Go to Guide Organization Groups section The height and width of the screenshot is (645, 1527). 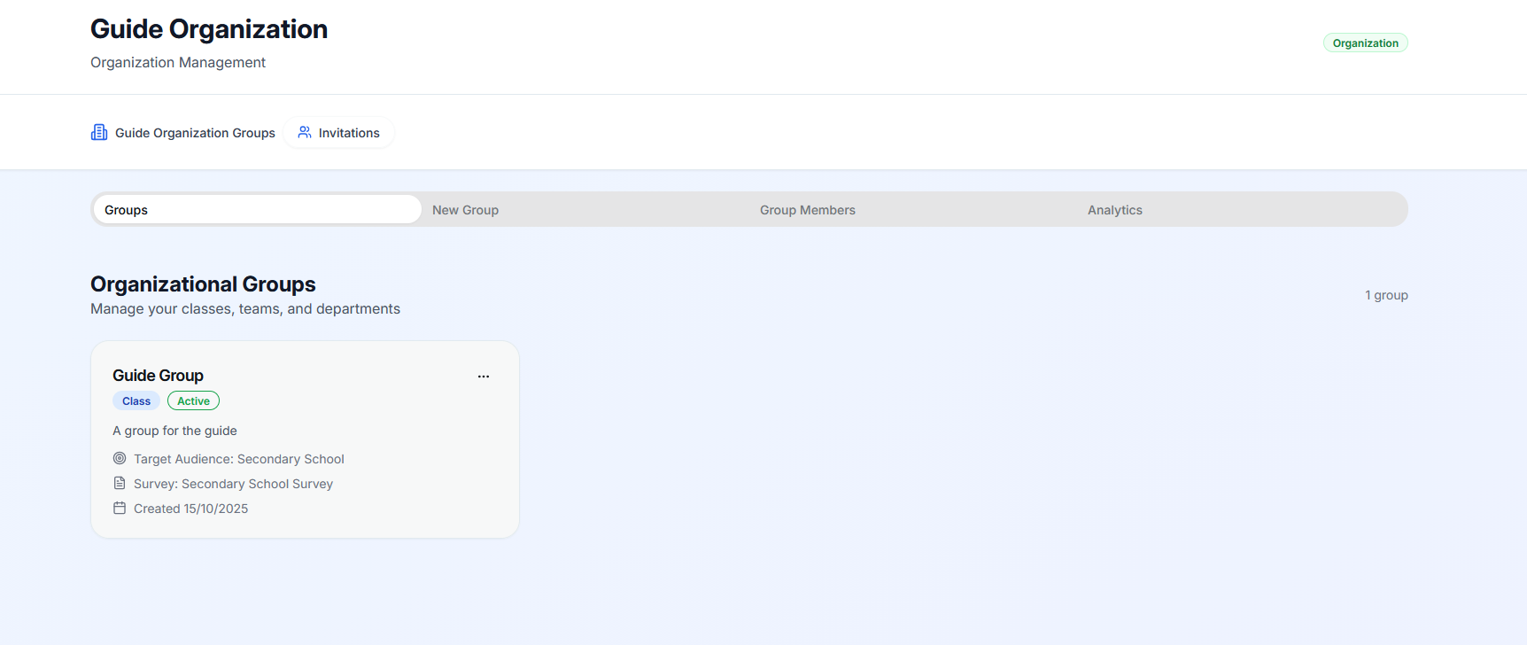point(195,133)
